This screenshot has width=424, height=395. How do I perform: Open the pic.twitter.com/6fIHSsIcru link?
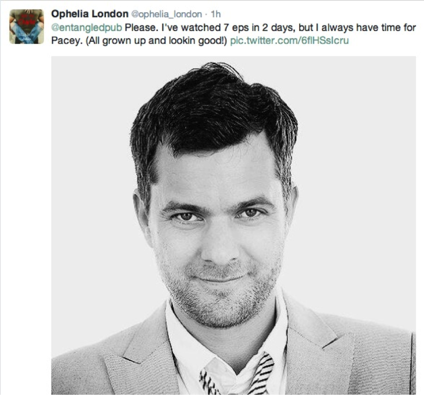[289, 40]
